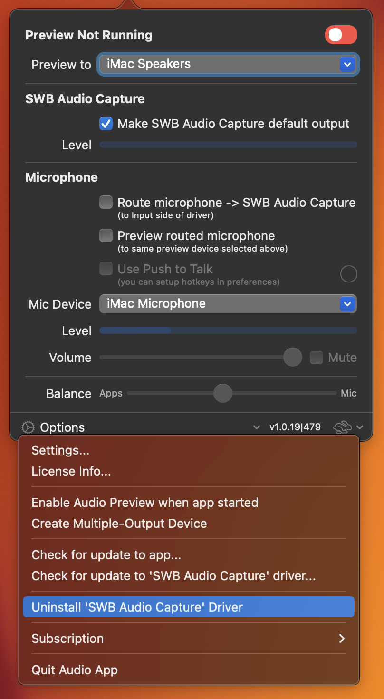Uncheck Make SWB Audio Capture default output

(x=106, y=124)
